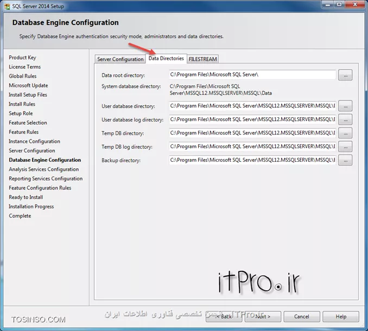Screen dimensions: 368x331
Task: Click the System database directory path text
Action: 220,90
